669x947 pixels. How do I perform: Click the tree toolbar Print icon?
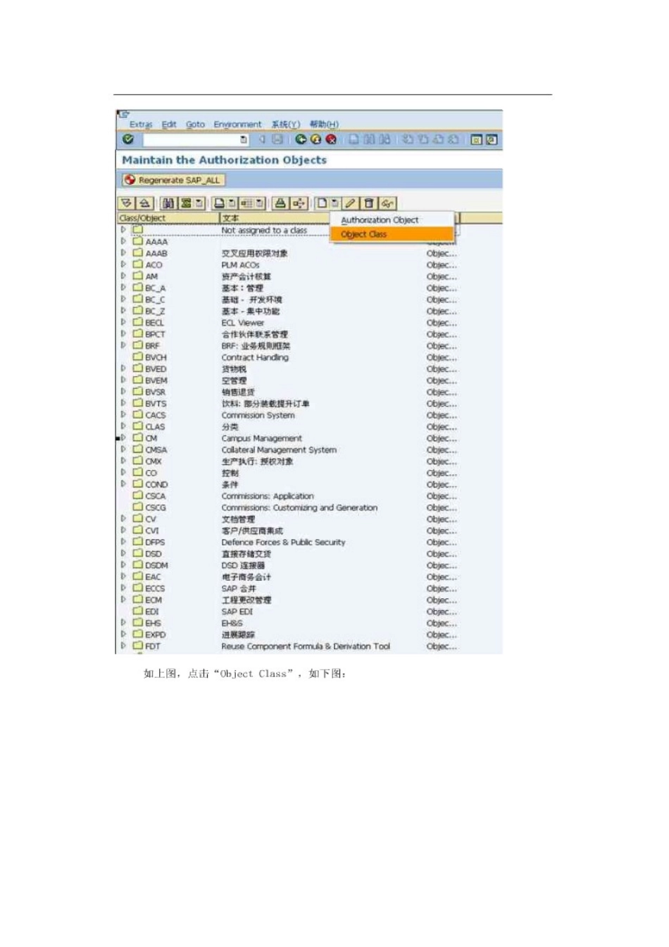219,203
